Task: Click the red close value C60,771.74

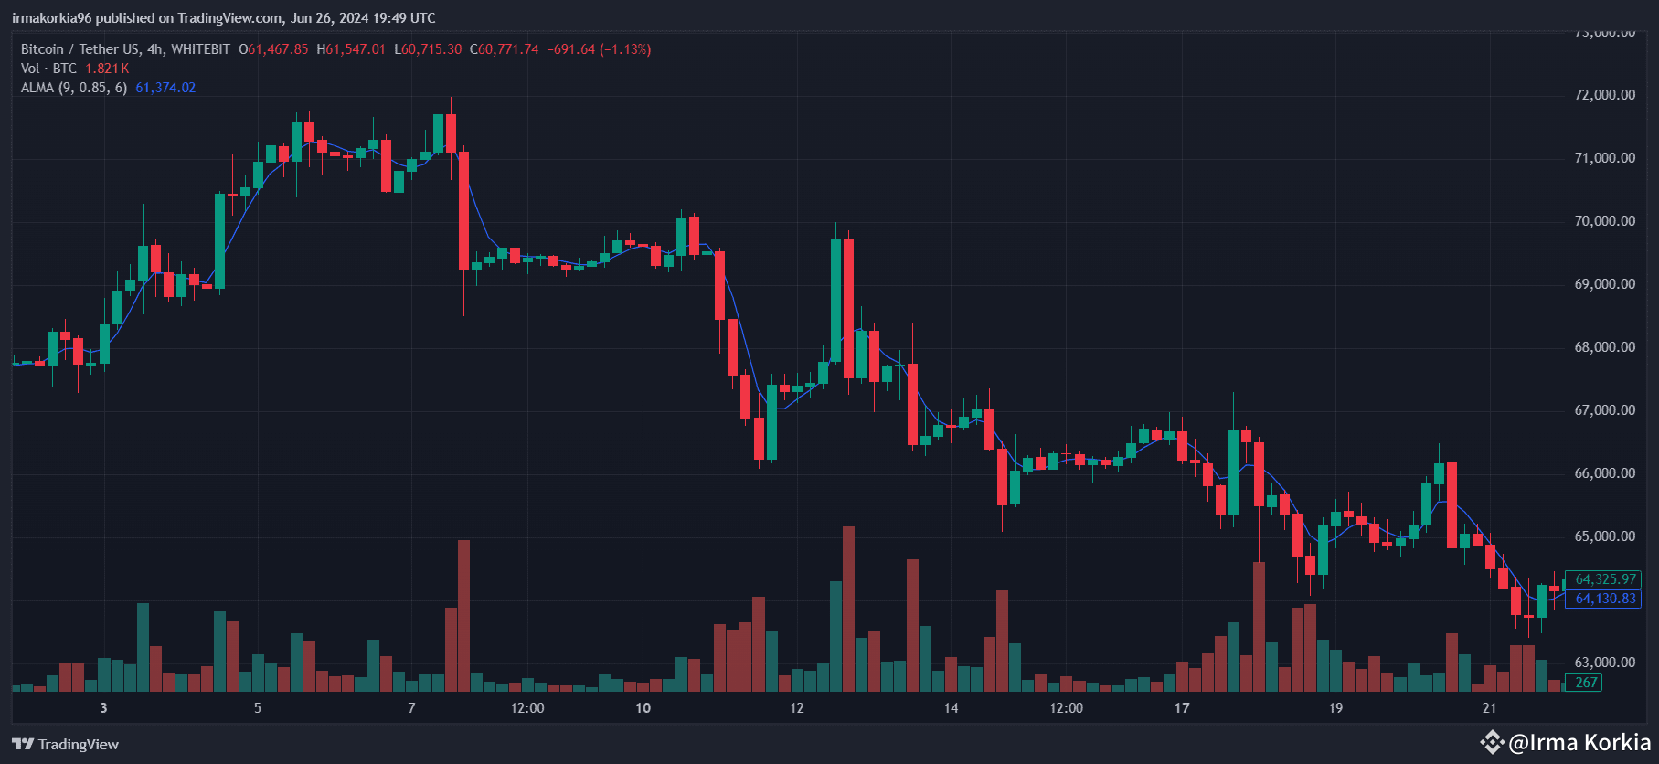Action: point(505,49)
